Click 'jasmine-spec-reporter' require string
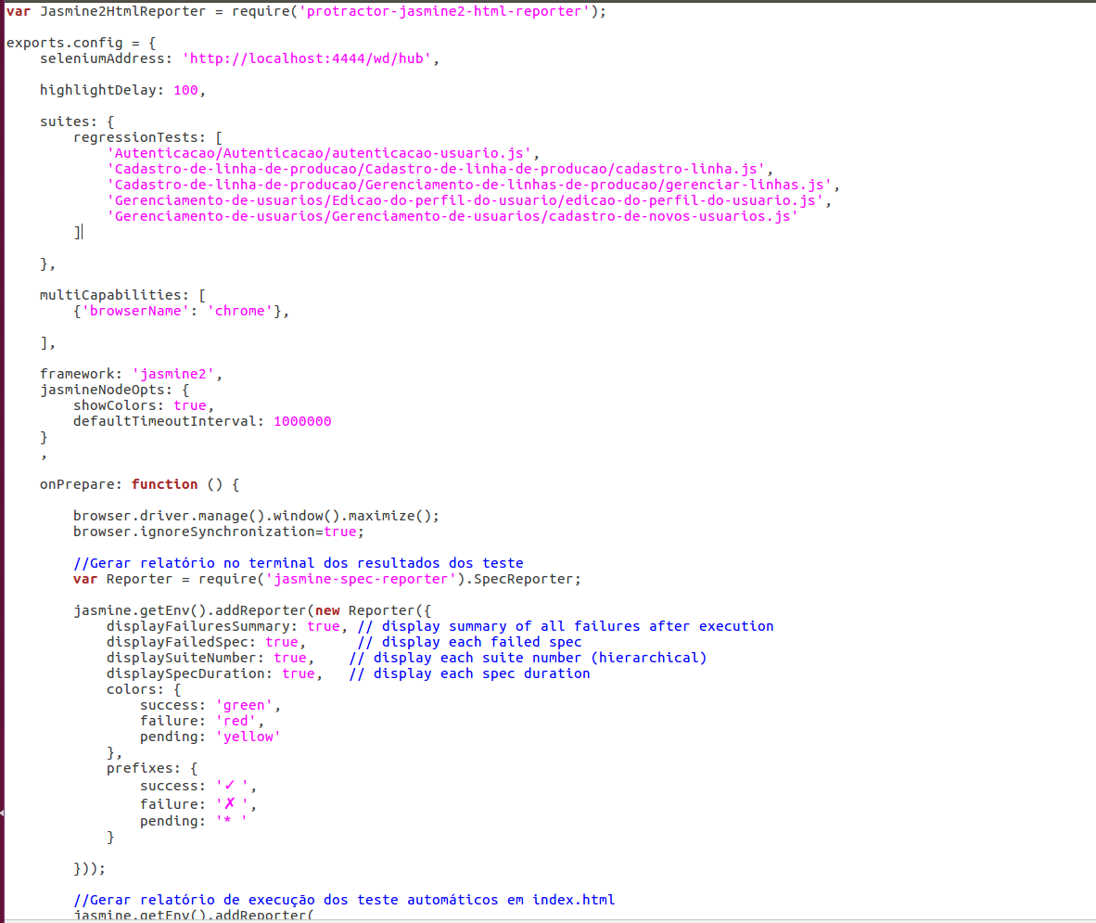The width and height of the screenshot is (1096, 923). 362,579
